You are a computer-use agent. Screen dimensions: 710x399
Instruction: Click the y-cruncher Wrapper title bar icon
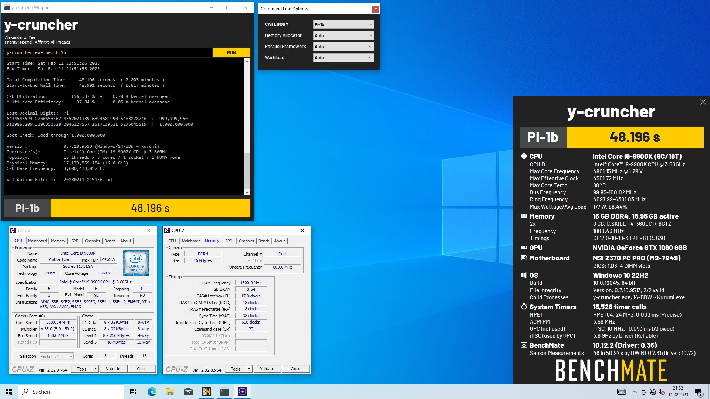point(7,7)
